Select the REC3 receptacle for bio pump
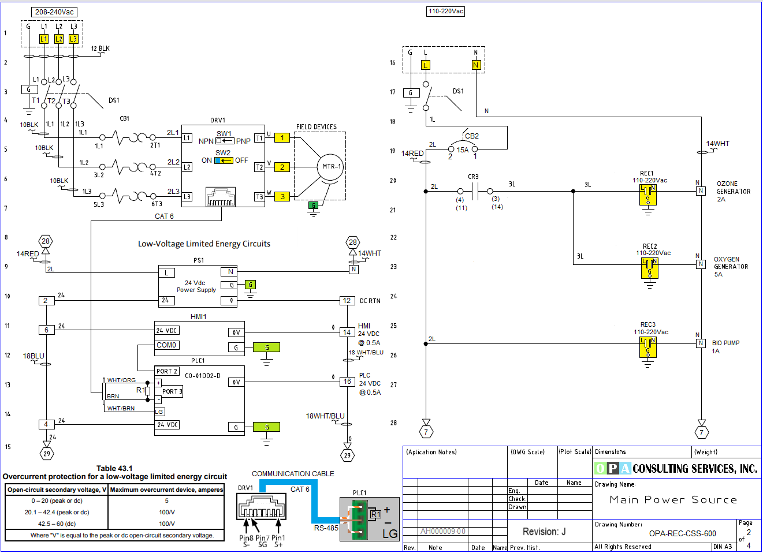The width and height of the screenshot is (763, 553). coord(647,348)
